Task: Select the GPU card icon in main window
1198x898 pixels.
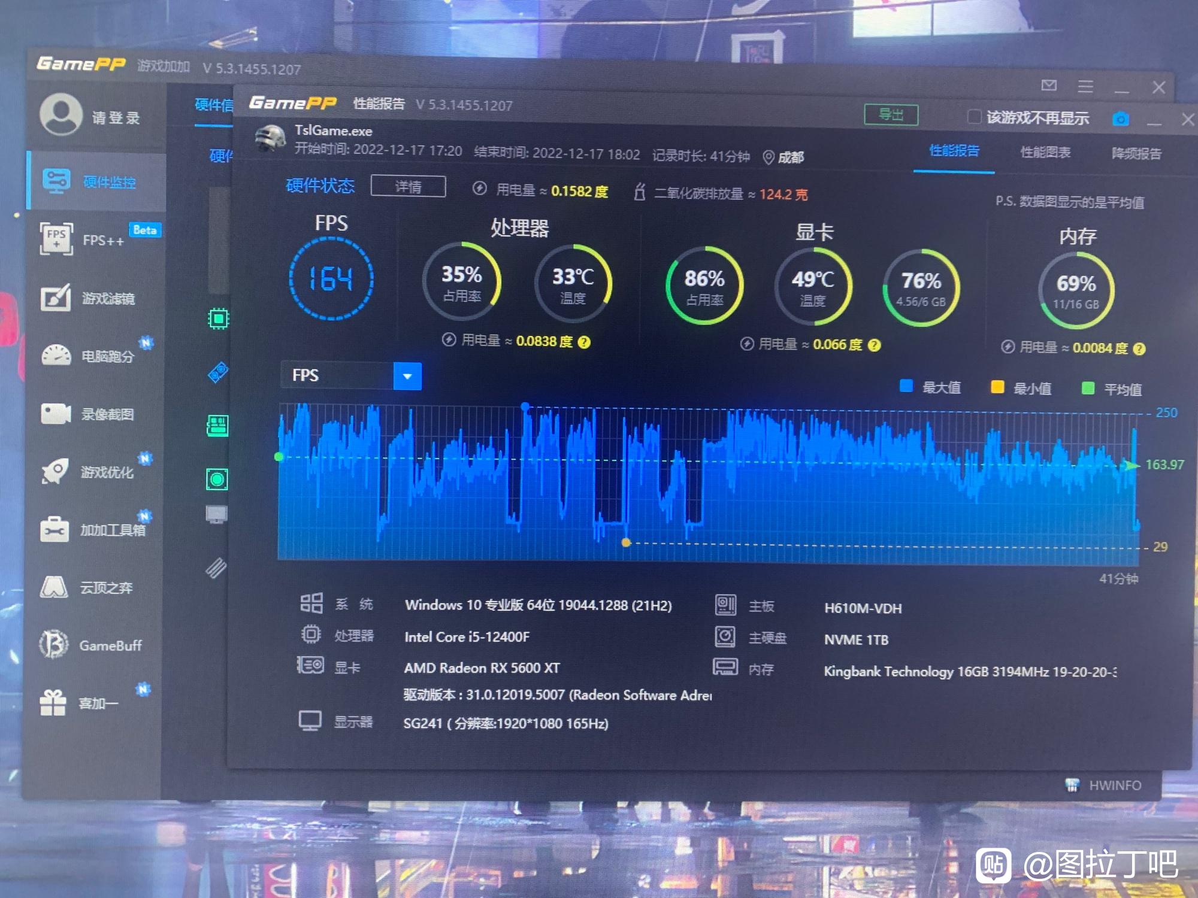Action: coord(218,372)
